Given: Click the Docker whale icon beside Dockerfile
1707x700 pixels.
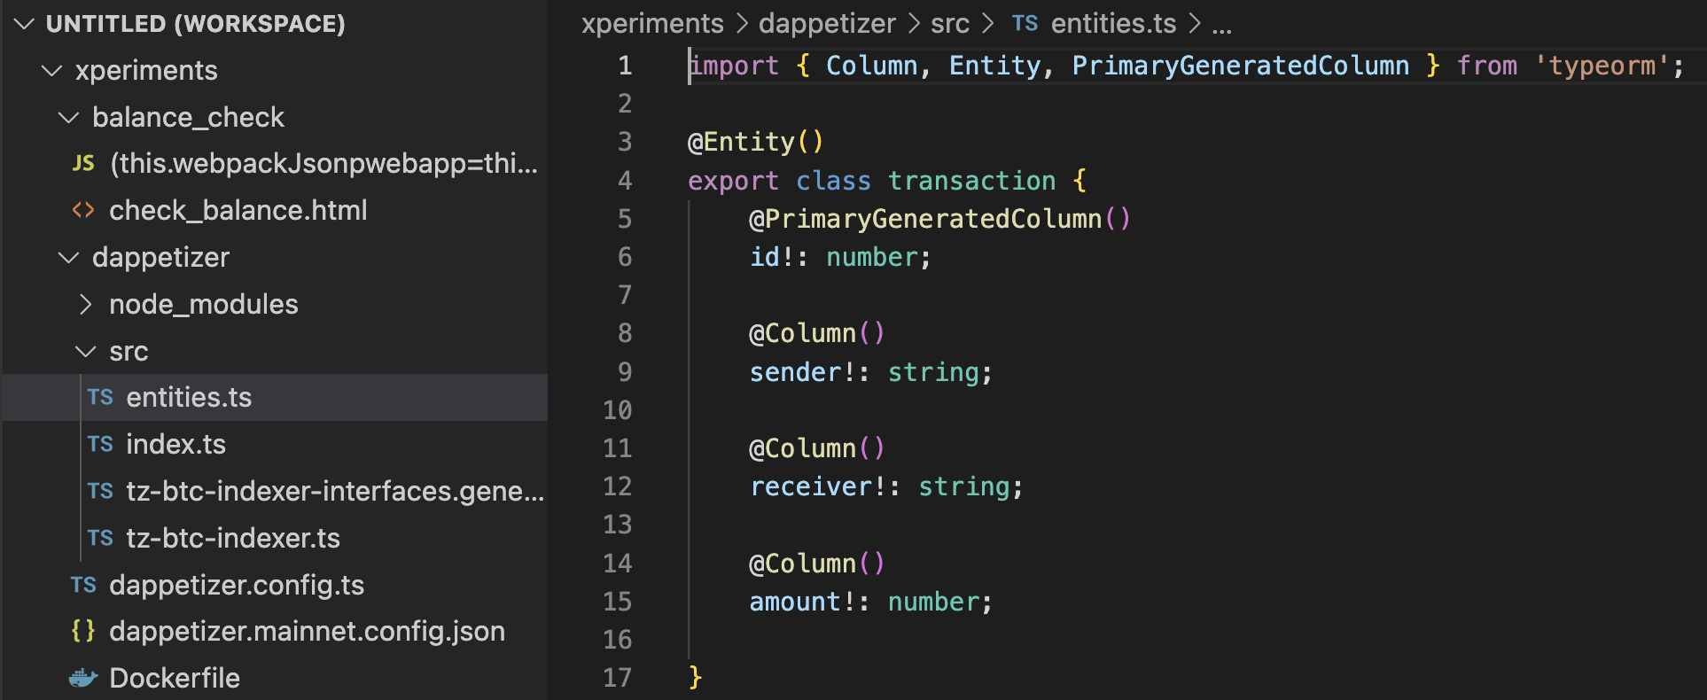Looking at the screenshot, I should pos(83,679).
